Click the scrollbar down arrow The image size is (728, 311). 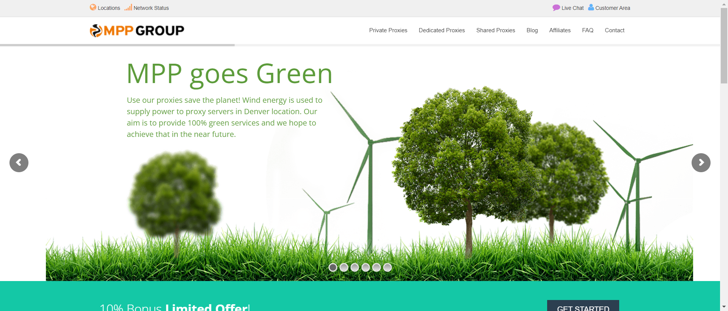(724, 307)
